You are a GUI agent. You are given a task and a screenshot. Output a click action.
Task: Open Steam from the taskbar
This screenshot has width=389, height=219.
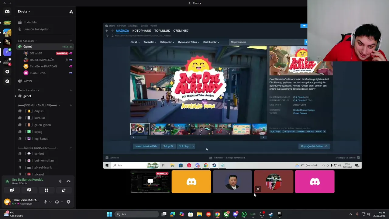271,214
